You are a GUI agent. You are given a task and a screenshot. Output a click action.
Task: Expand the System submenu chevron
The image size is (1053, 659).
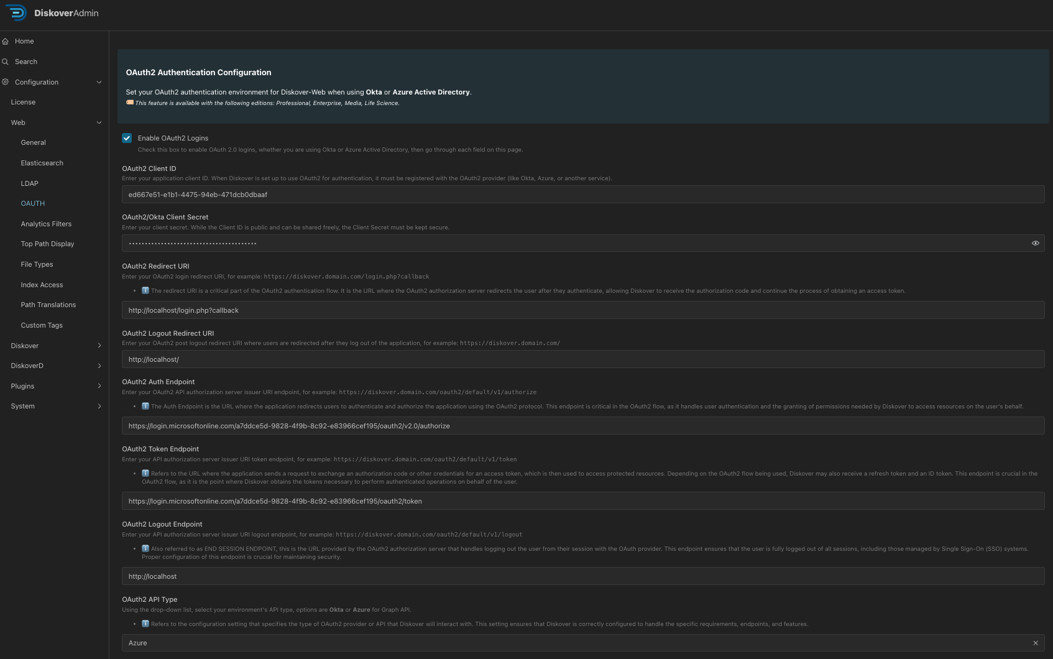[99, 406]
